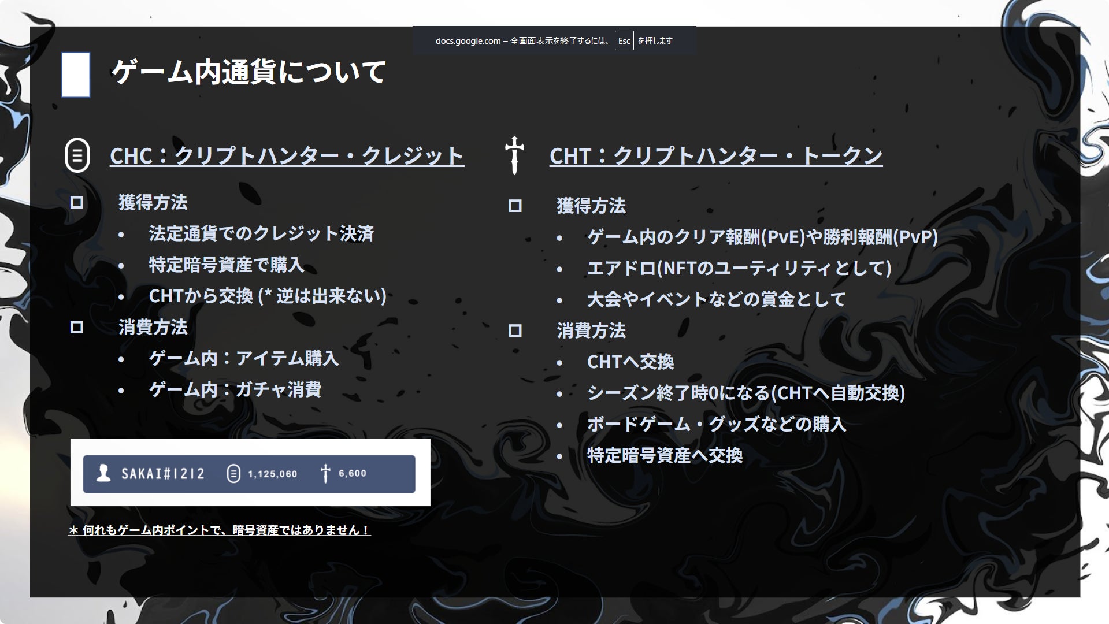Click the underlined CHC：クリプトハンター・クレジット heading
1109x624 pixels.
point(287,156)
